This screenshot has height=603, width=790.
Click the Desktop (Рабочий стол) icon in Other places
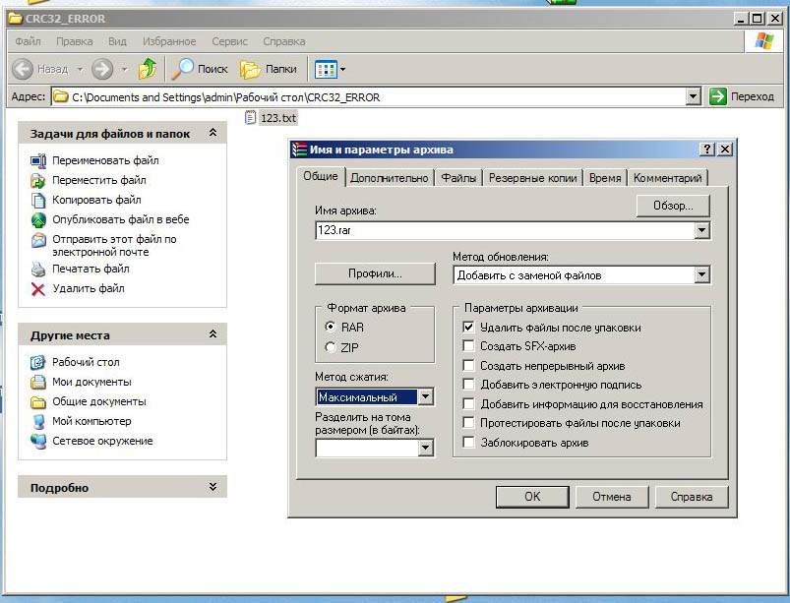[38, 362]
